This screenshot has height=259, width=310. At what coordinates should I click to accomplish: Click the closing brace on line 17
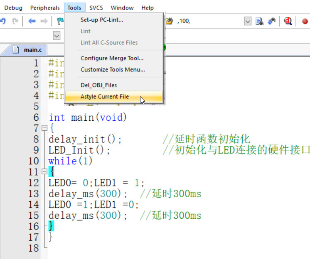pos(51,237)
